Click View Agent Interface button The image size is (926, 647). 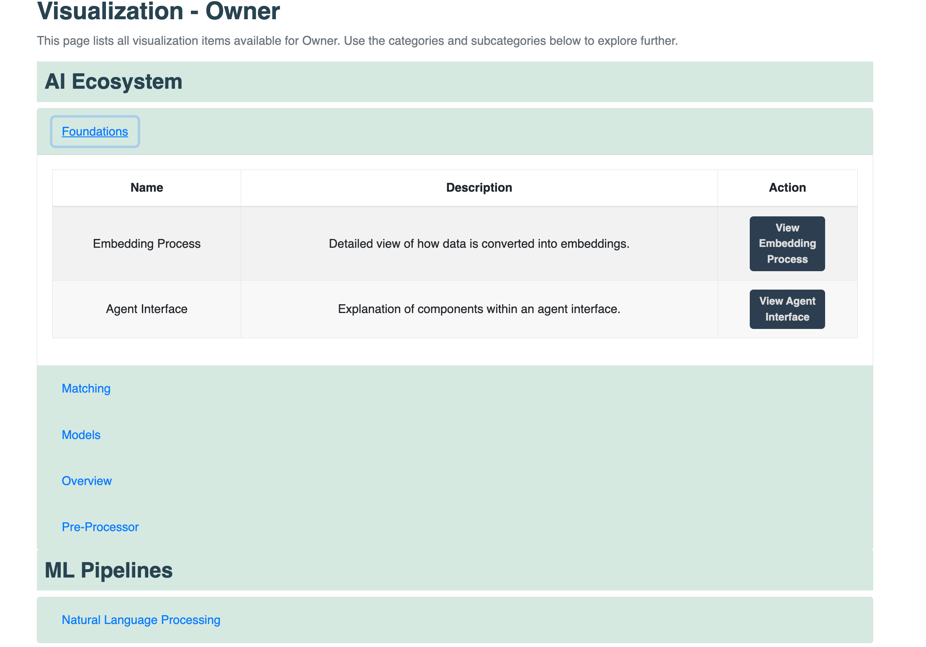coord(787,309)
